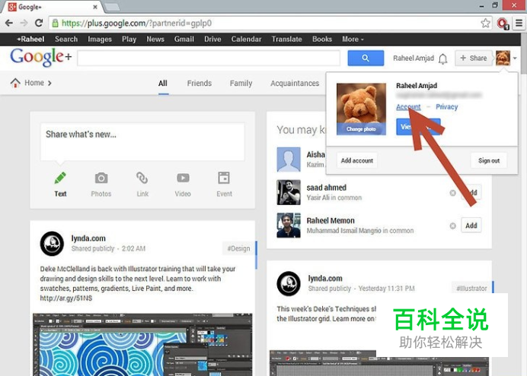
Task: Click the Google+ logo
Action: [x=40, y=57]
